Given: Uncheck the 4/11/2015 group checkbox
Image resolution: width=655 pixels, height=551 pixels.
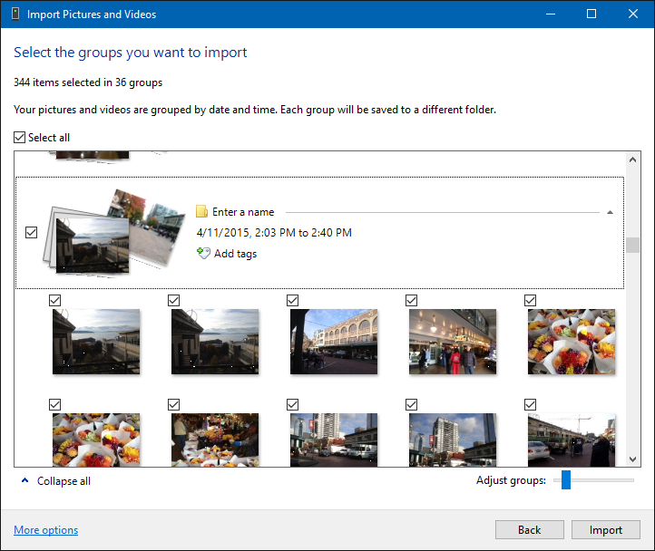Looking at the screenshot, I should point(32,233).
